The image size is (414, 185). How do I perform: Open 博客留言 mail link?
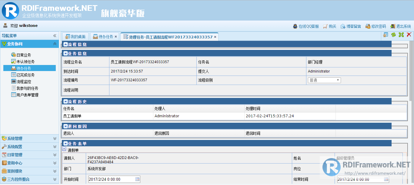click(351, 26)
